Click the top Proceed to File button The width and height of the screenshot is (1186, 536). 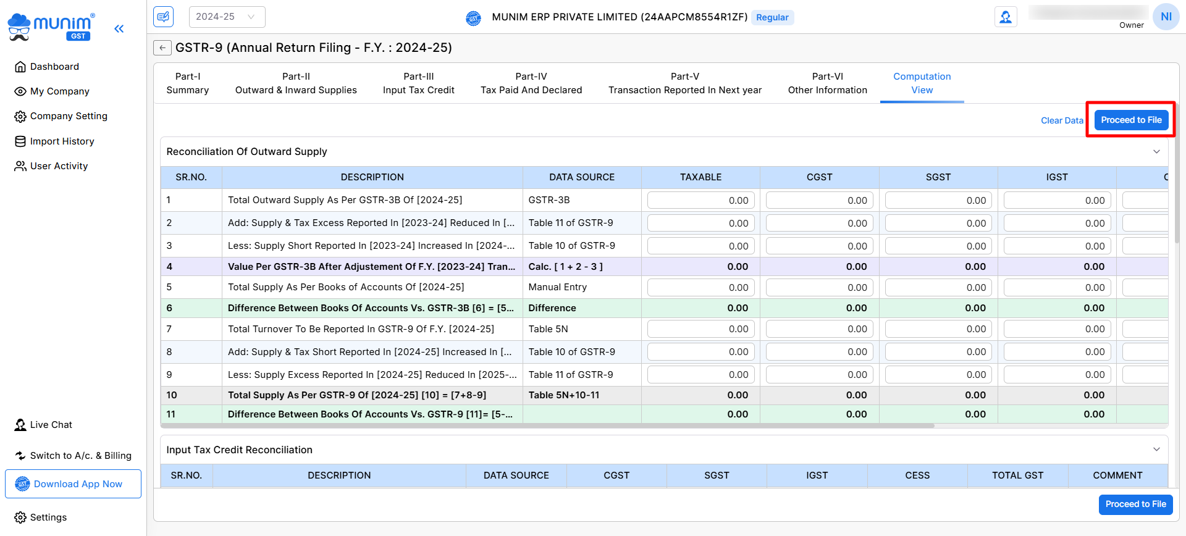(x=1131, y=120)
